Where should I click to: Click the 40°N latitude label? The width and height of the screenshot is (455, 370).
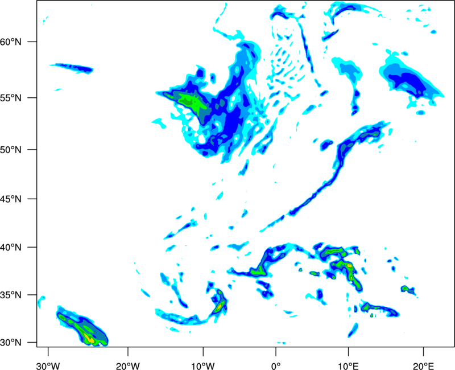11,247
